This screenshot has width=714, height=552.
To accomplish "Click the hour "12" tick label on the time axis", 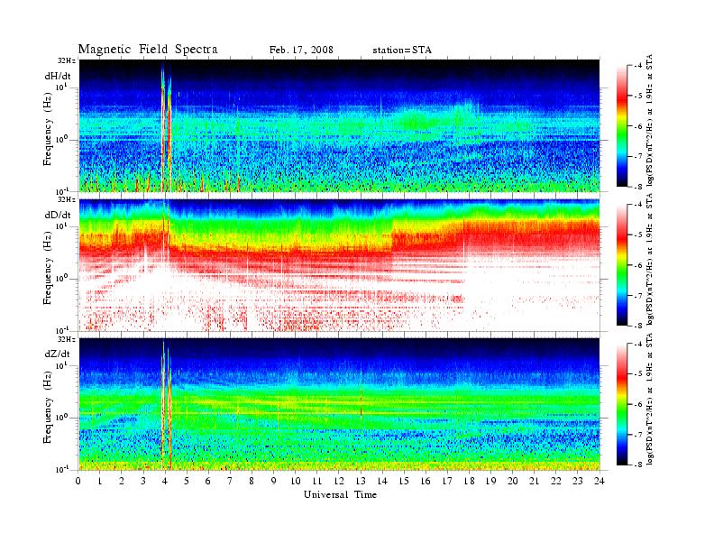I will click(339, 482).
